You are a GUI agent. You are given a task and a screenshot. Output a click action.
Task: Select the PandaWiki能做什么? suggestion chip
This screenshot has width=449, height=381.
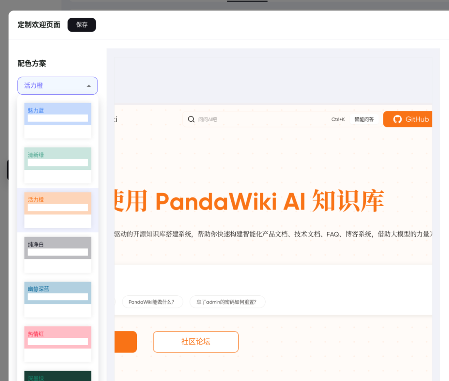(152, 302)
